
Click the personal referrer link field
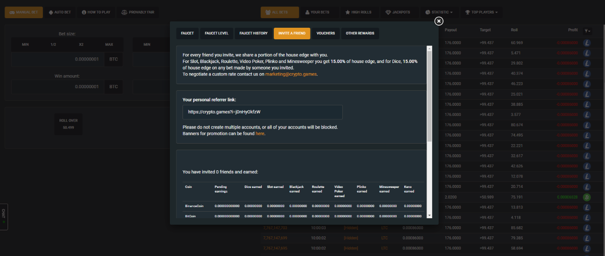tap(262, 112)
